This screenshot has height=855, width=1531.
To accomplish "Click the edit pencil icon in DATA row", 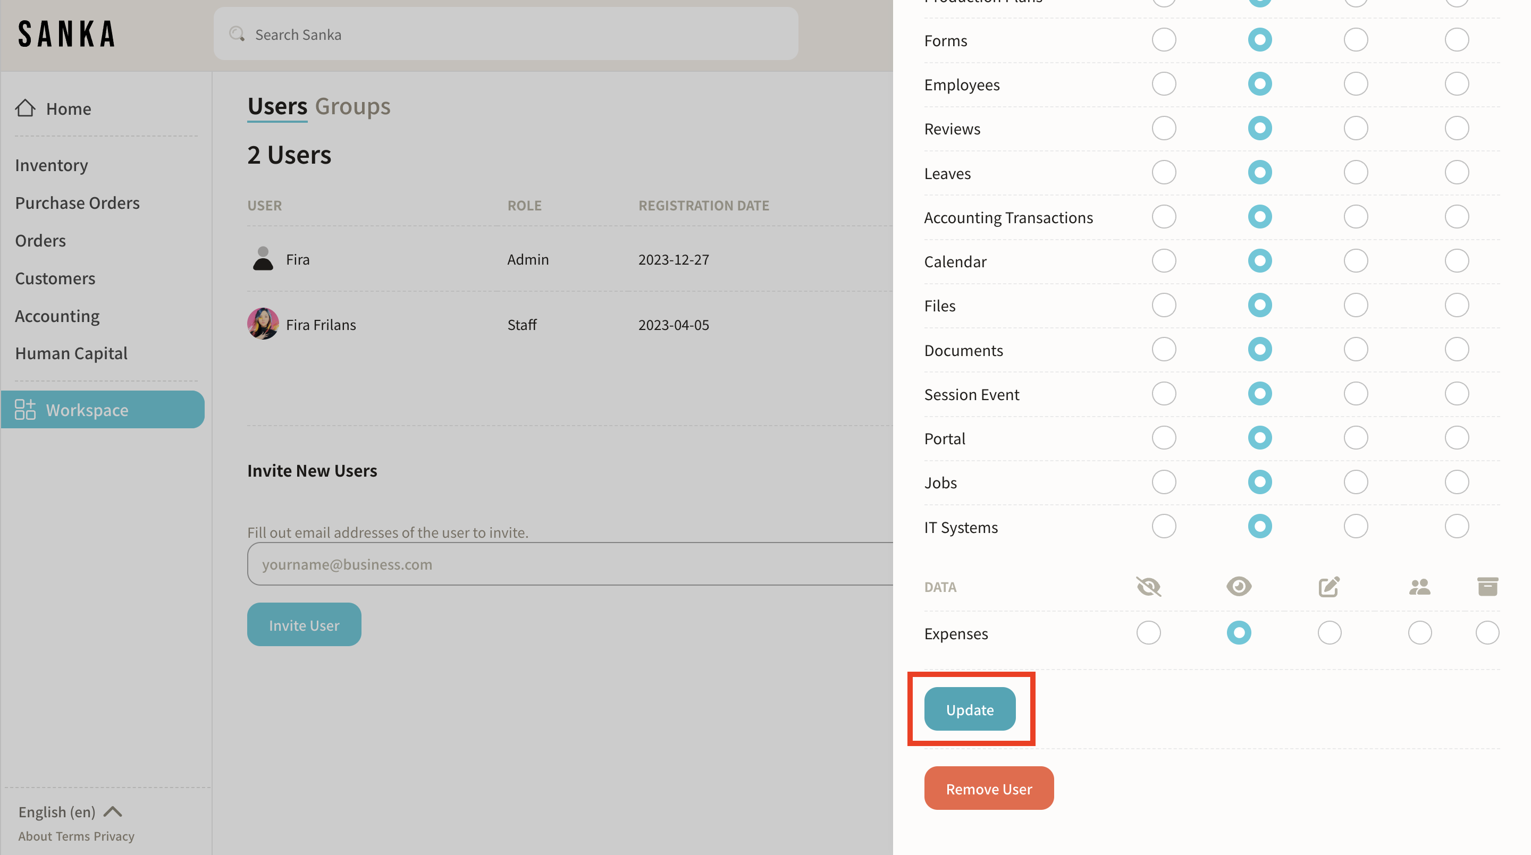I will coord(1329,587).
